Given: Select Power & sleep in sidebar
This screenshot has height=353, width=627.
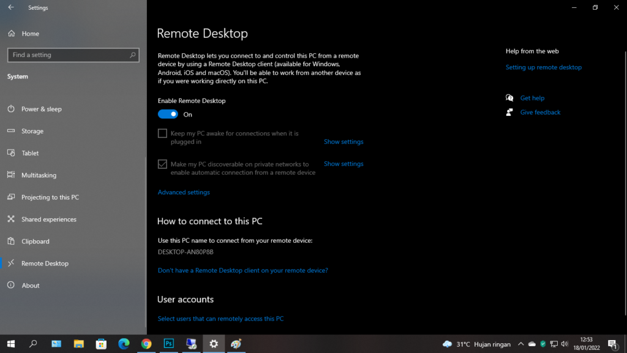Looking at the screenshot, I should pyautogui.click(x=41, y=109).
